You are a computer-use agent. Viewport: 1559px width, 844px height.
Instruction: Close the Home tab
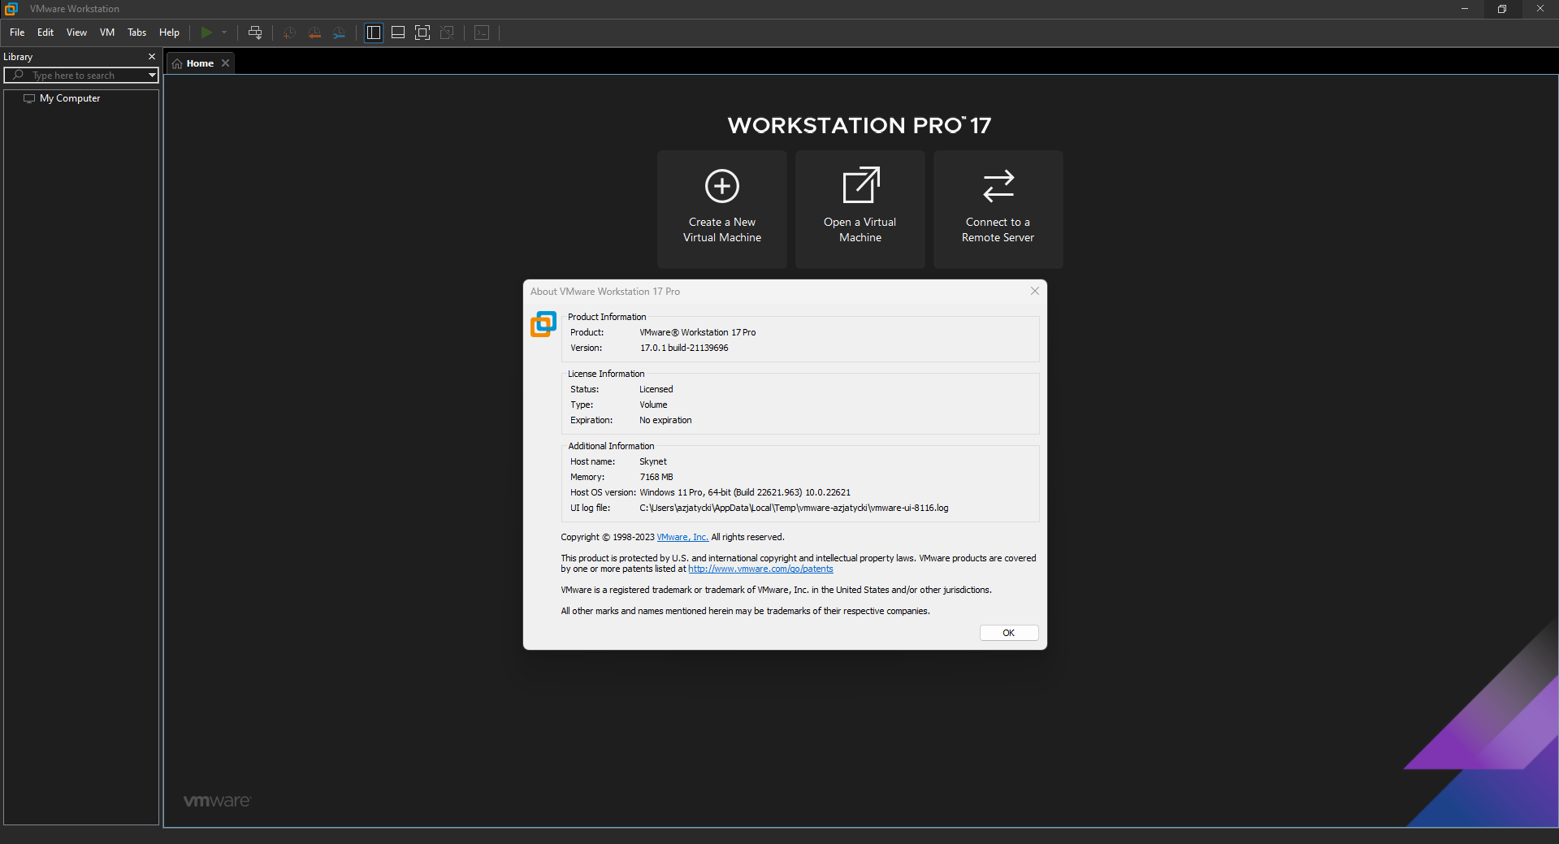226,63
